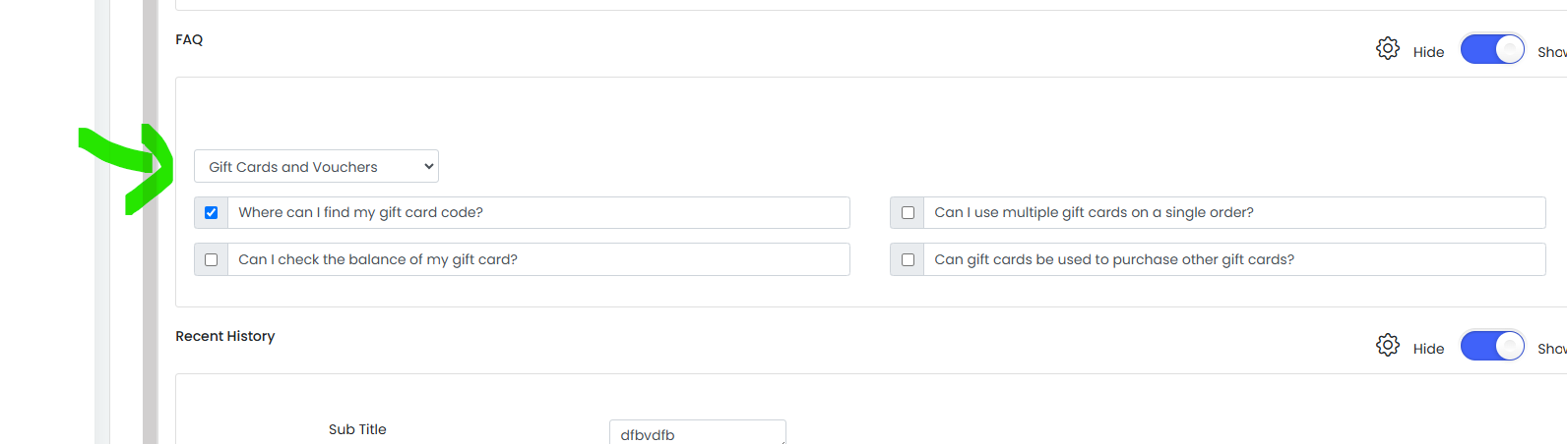The height and width of the screenshot is (444, 1567).
Task: Check 'Can gift cards be used to purchase' box
Action: pyautogui.click(x=908, y=259)
